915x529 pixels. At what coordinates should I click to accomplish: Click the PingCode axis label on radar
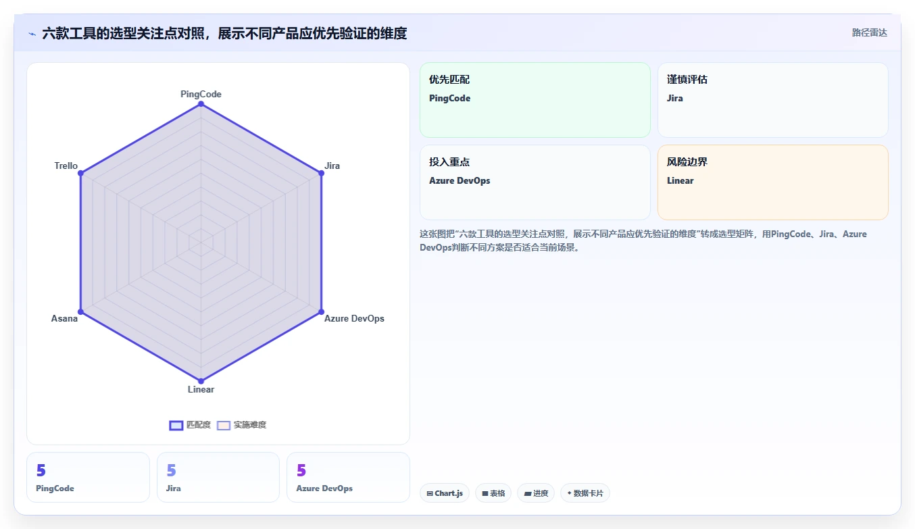pos(201,94)
